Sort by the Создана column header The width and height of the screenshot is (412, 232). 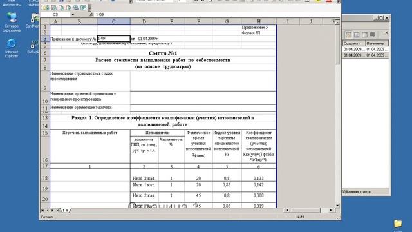[353, 43]
